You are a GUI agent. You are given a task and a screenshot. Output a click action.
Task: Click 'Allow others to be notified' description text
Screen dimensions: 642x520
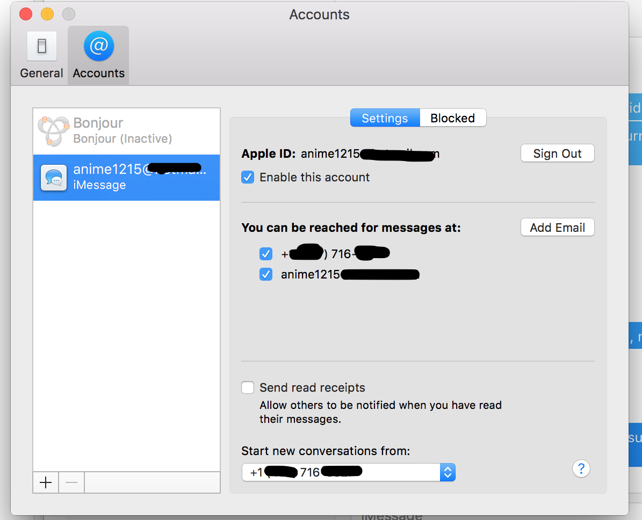coord(380,412)
